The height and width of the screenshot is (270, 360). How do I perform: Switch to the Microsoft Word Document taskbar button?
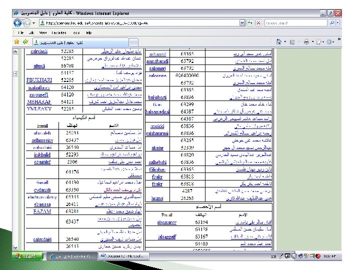[x=124, y=256]
